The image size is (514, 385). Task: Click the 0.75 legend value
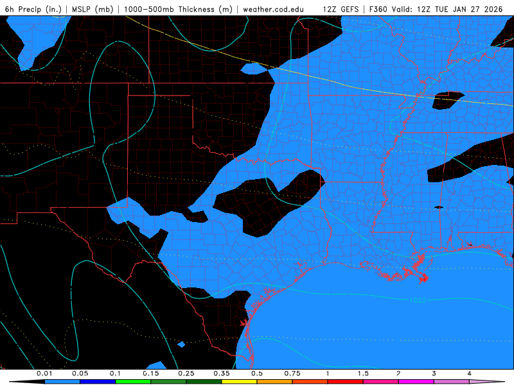point(292,373)
